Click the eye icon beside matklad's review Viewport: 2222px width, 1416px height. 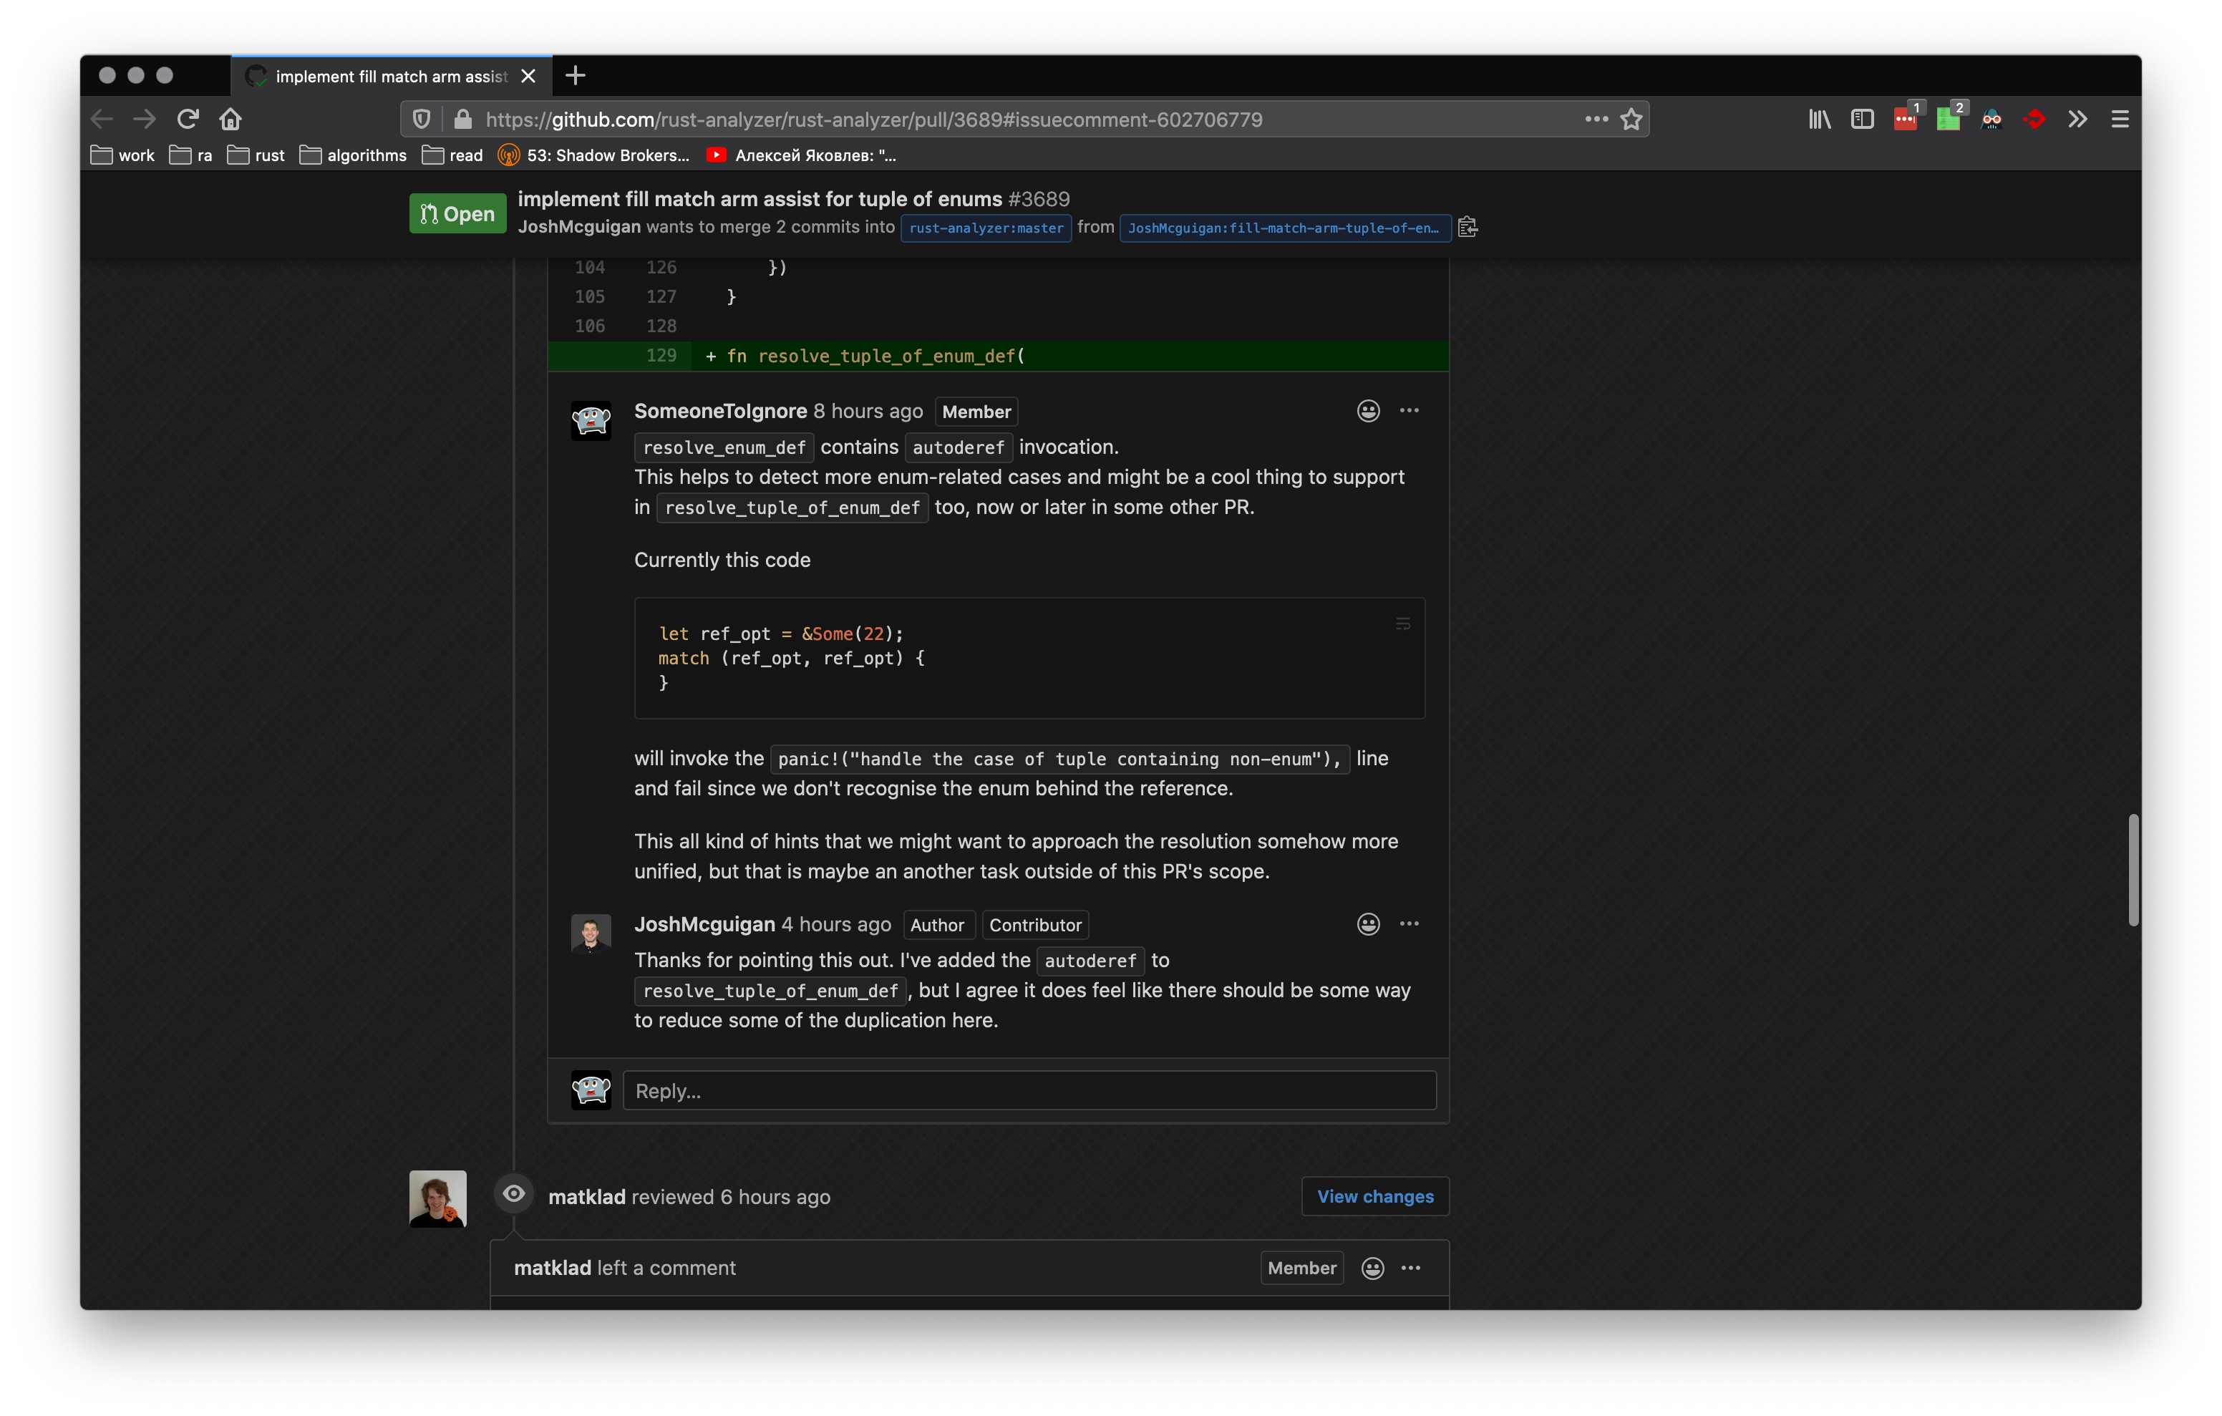click(x=514, y=1193)
